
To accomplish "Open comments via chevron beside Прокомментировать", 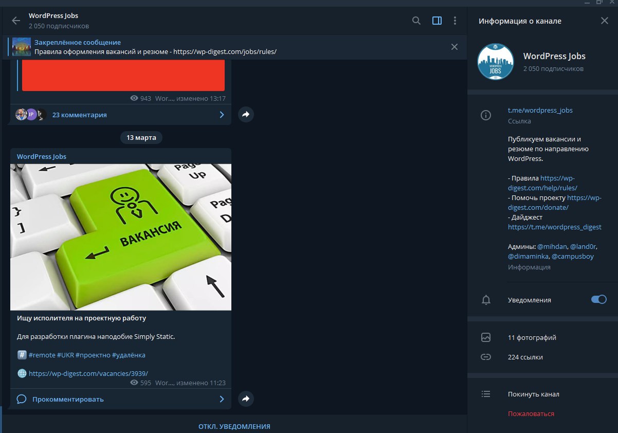I will [222, 399].
